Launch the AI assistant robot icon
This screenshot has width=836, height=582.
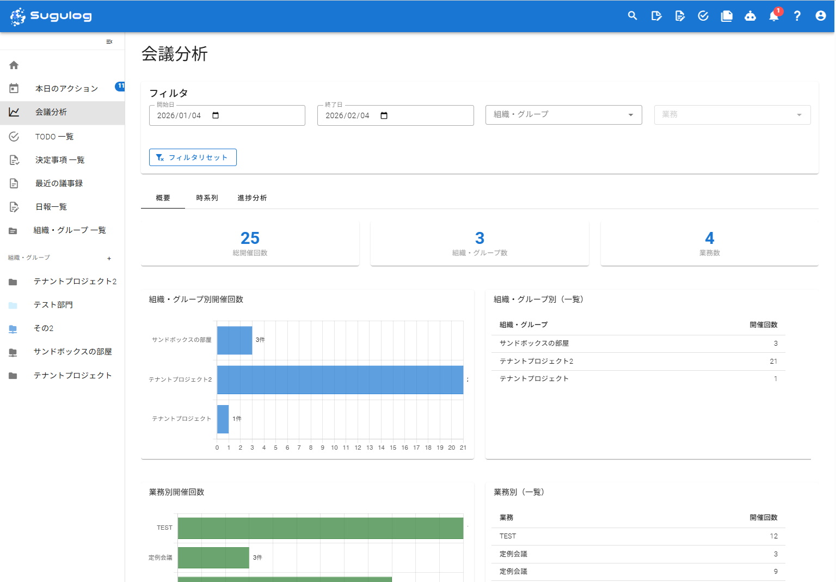750,16
